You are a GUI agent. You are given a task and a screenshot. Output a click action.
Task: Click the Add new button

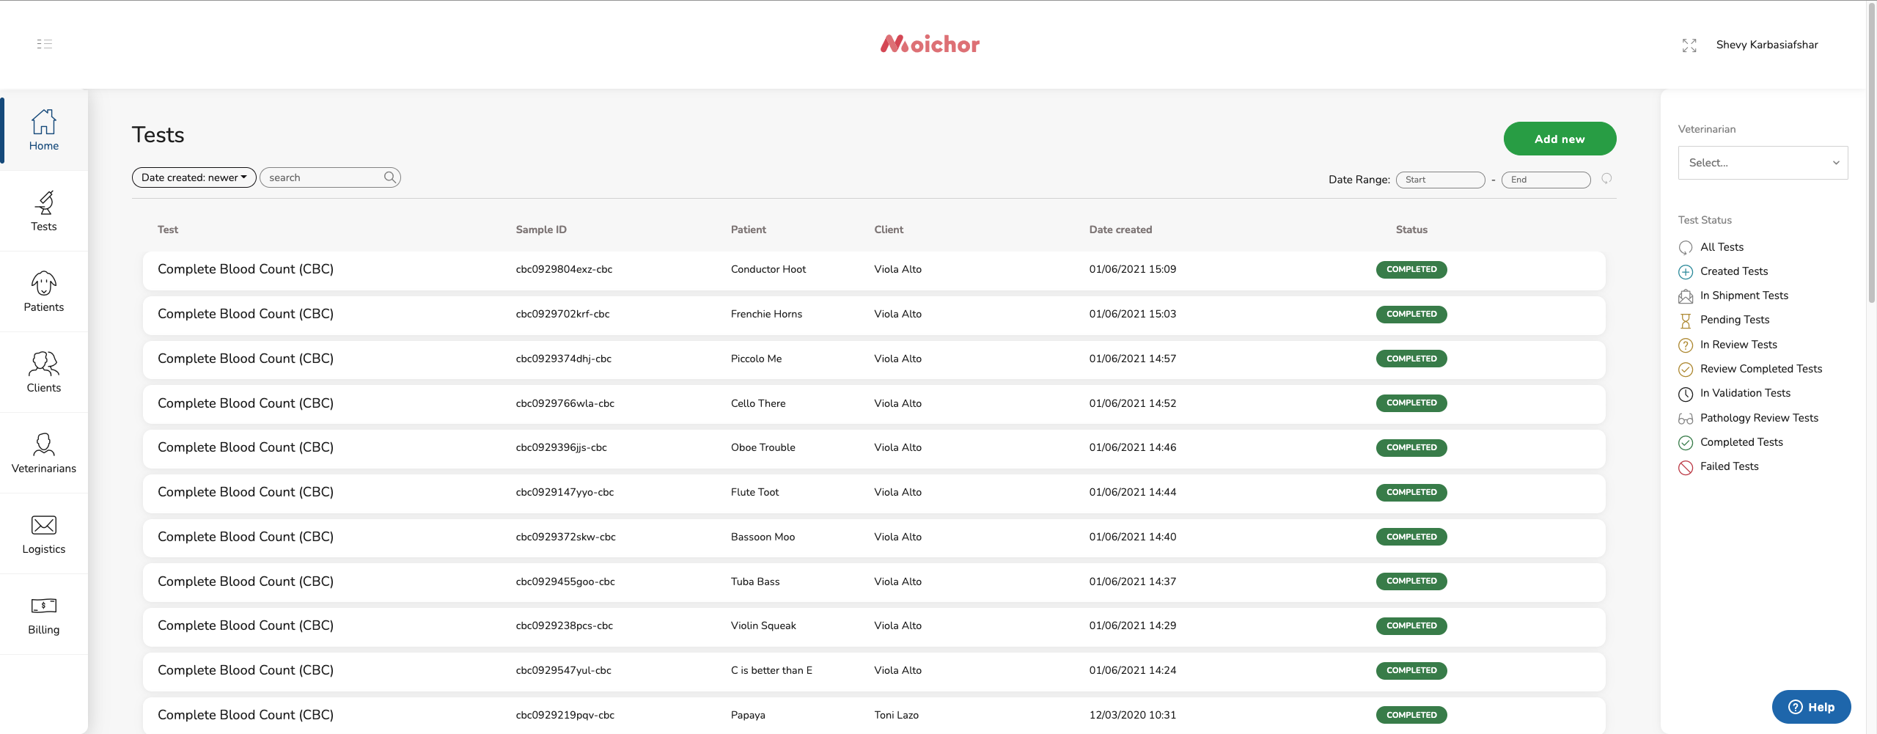(x=1560, y=139)
